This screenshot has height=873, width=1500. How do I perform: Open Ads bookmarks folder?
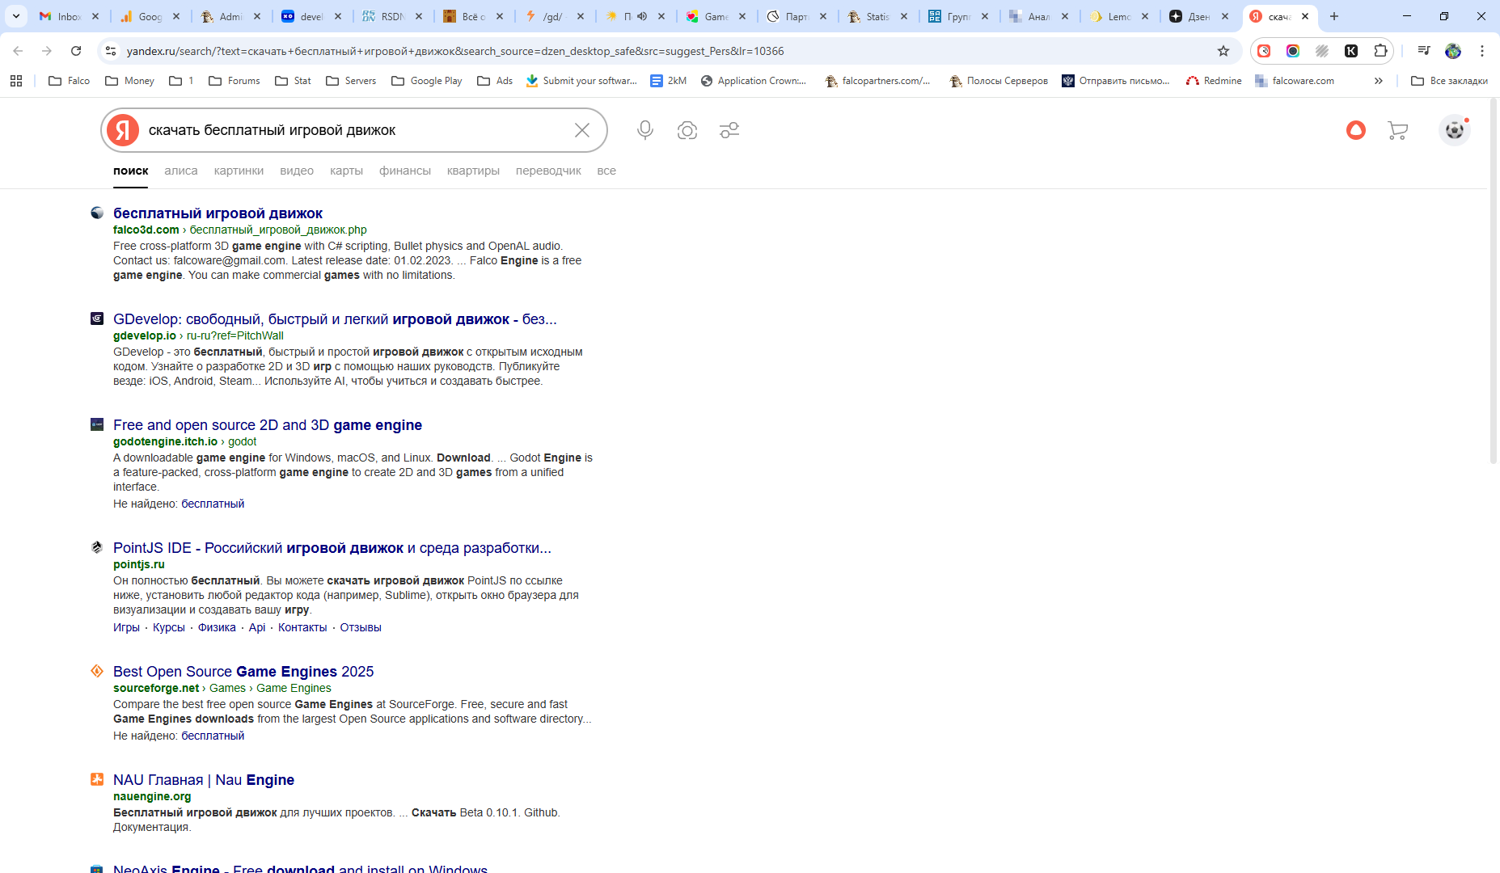pyautogui.click(x=495, y=81)
